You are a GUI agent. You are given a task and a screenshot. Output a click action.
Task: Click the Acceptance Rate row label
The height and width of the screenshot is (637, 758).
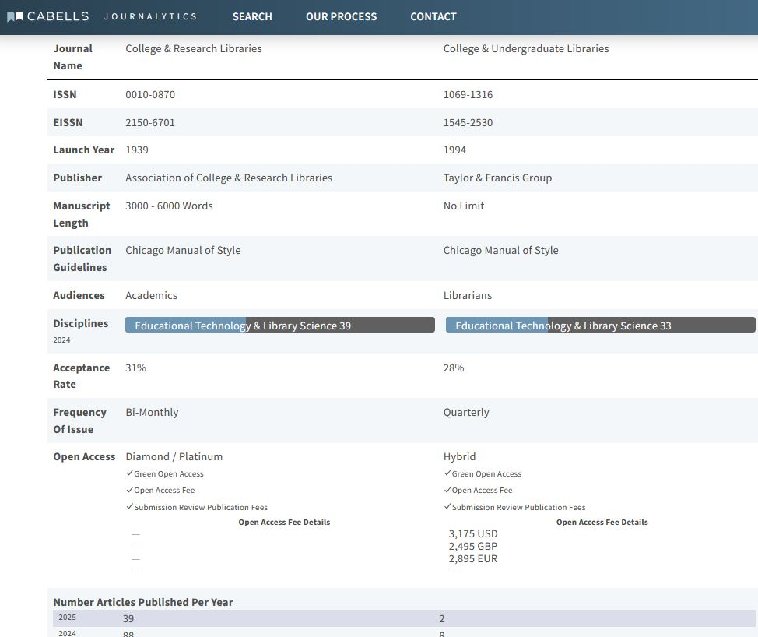click(x=81, y=376)
